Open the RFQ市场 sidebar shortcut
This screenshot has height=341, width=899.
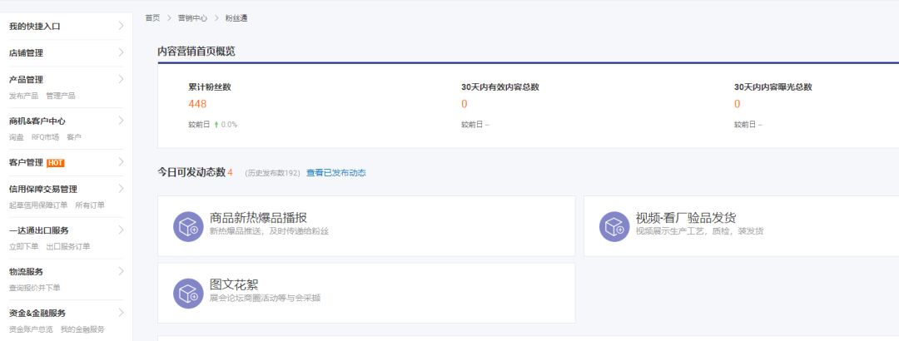tap(45, 137)
